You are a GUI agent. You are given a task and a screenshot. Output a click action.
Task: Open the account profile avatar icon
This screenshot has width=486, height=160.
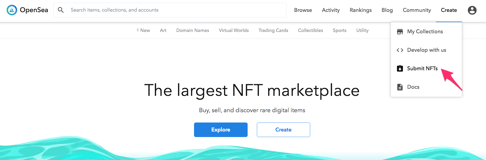coord(472,10)
